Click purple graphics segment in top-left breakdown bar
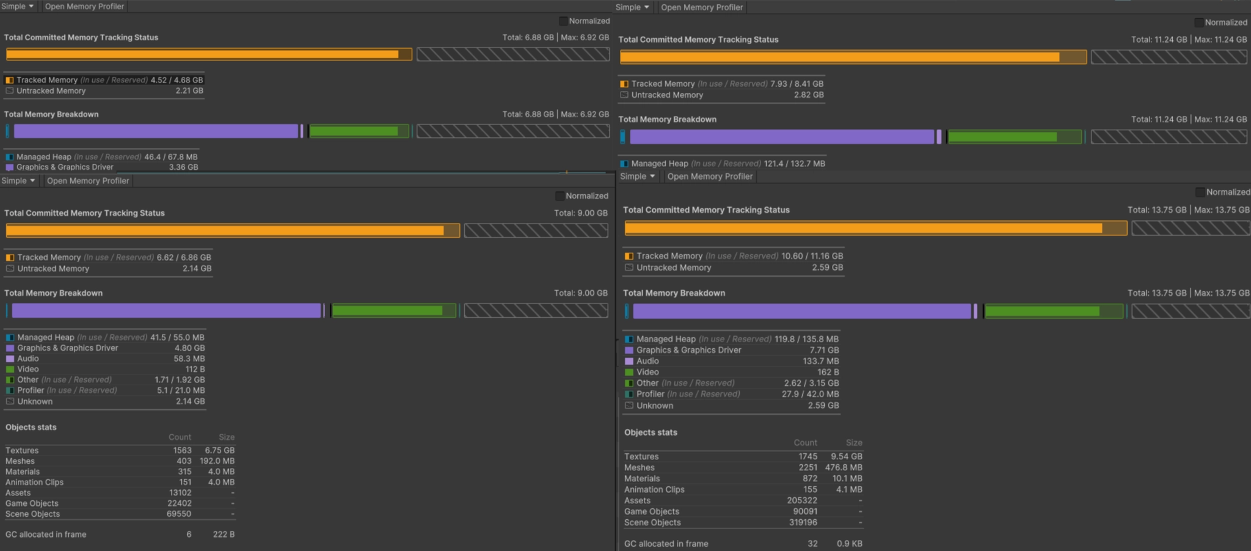 pos(156,131)
